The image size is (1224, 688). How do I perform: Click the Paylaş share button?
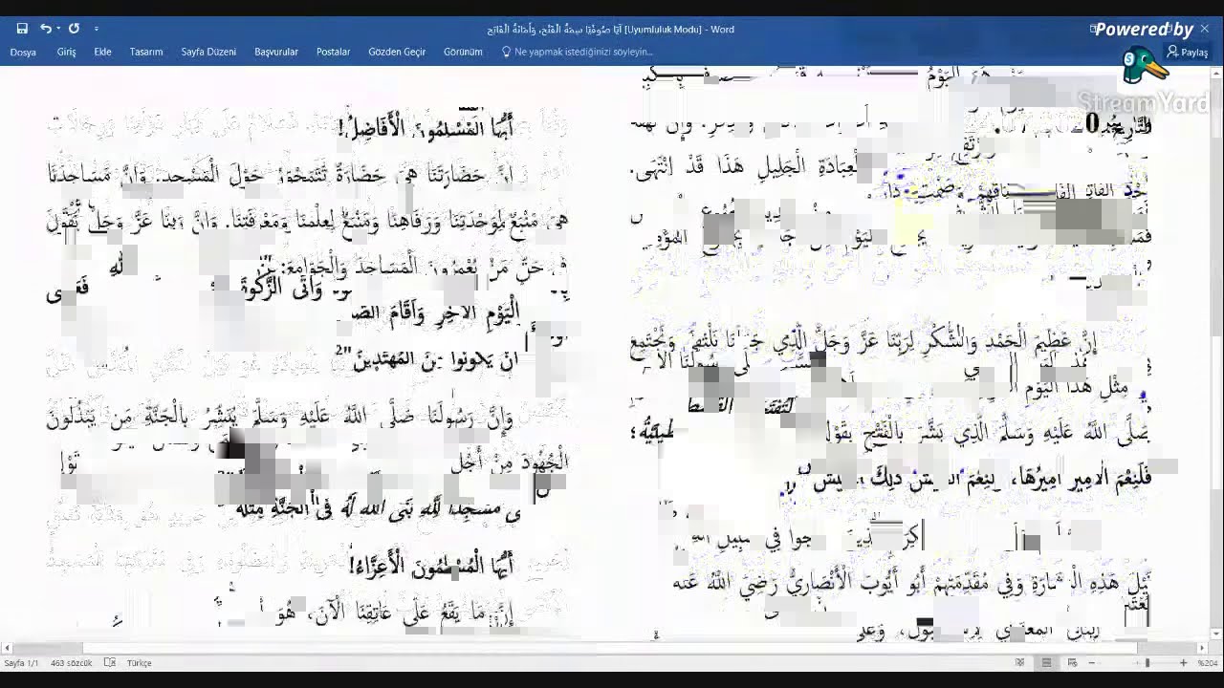(1188, 53)
